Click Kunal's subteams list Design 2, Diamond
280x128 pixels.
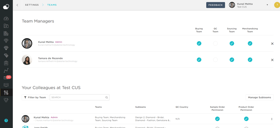click(153, 119)
